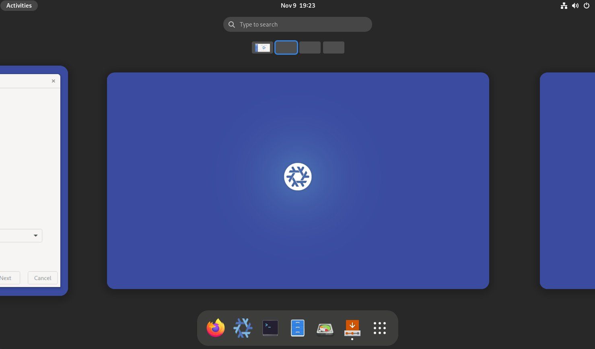Open the Files file manager
This screenshot has width=595, height=349.
point(297,328)
